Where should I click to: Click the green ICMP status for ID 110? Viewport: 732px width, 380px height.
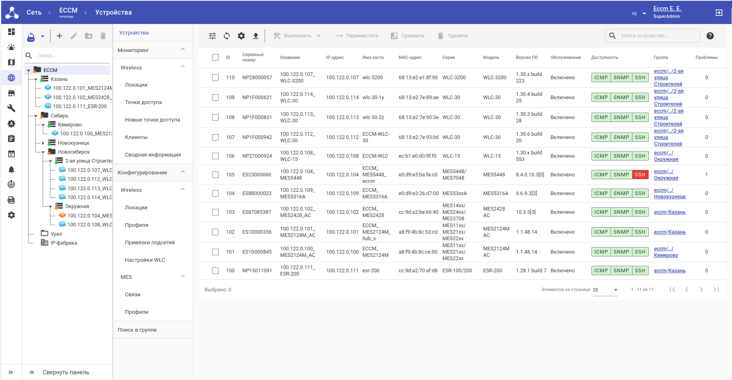coord(601,78)
